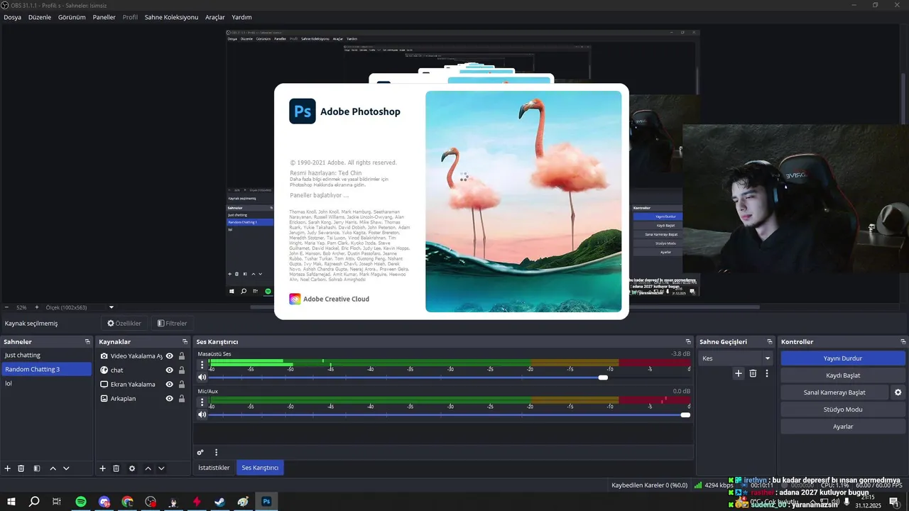Screen dimensions: 909x511
Task: Move source up in Kaynaklar panel
Action: click(148, 468)
